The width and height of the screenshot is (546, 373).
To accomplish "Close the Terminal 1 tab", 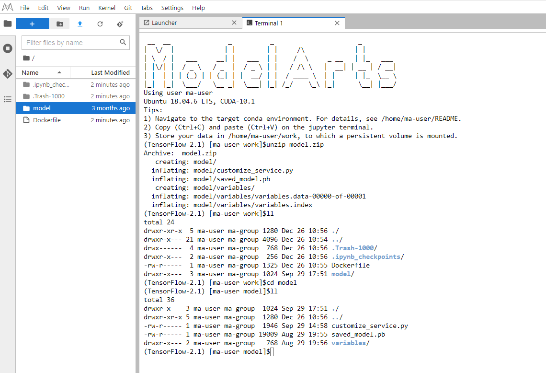I will [337, 23].
